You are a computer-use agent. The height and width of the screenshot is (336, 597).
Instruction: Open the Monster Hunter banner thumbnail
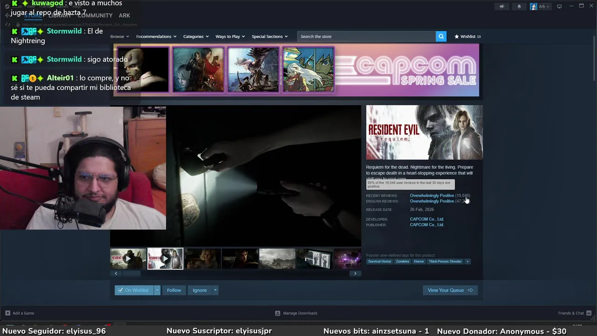pyautogui.click(x=253, y=70)
